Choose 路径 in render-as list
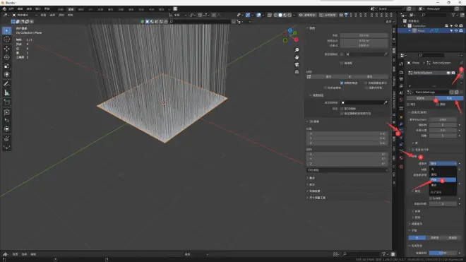 [443, 174]
